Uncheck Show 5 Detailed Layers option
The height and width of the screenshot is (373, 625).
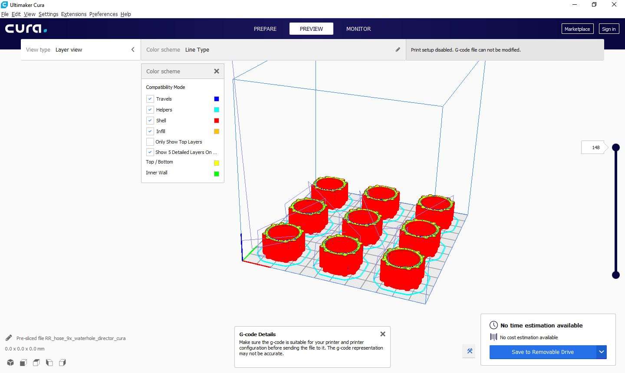[150, 152]
